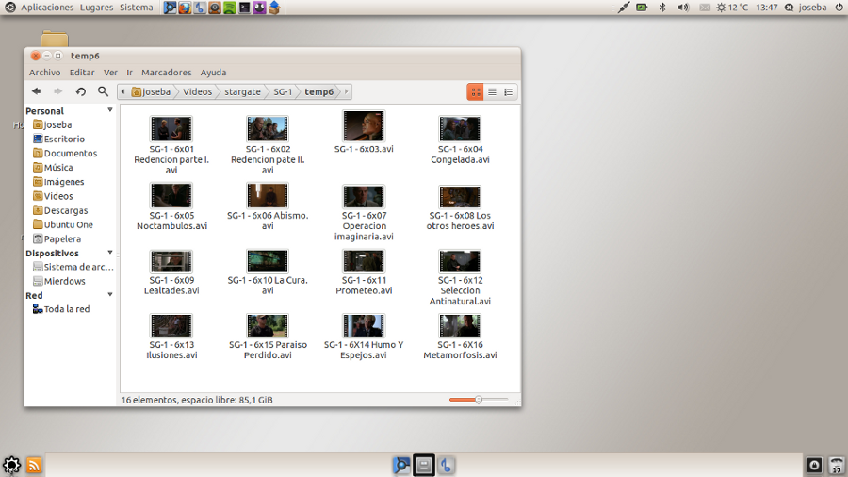Switch to icon view

pos(475,92)
